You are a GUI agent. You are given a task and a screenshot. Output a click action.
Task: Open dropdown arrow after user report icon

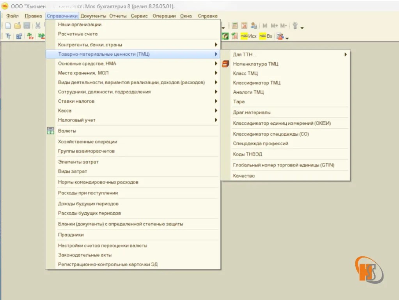pos(287,38)
